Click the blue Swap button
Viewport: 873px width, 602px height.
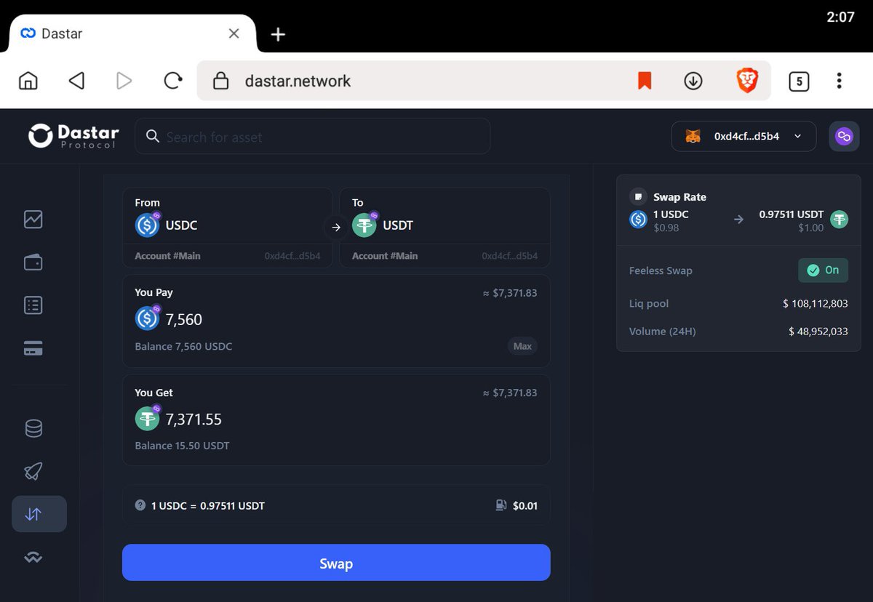tap(336, 563)
